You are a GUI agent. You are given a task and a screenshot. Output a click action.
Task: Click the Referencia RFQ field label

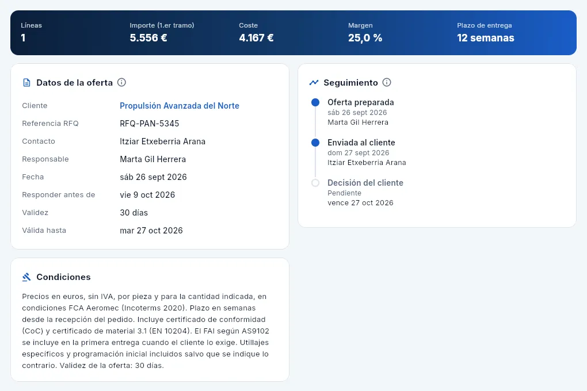click(x=50, y=124)
